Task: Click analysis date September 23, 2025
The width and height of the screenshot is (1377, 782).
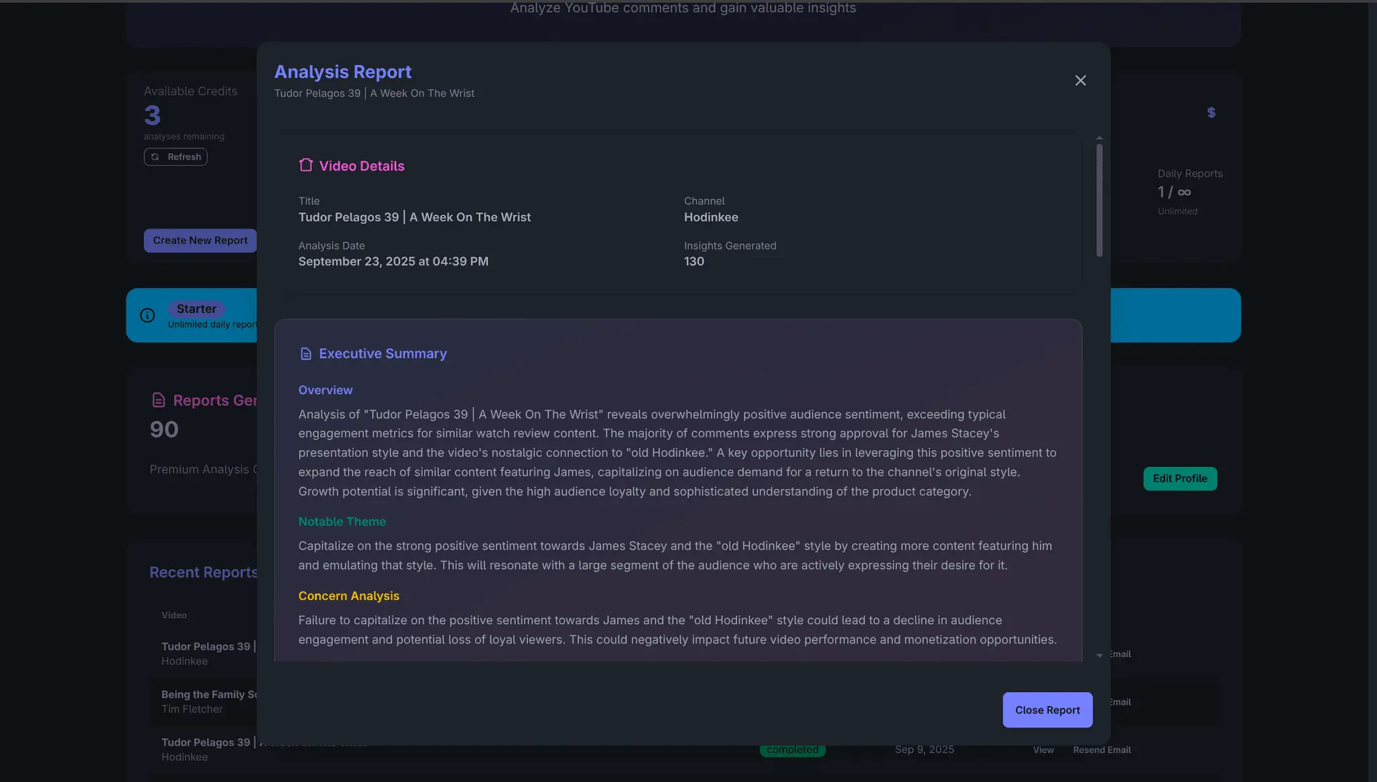Action: pyautogui.click(x=393, y=261)
